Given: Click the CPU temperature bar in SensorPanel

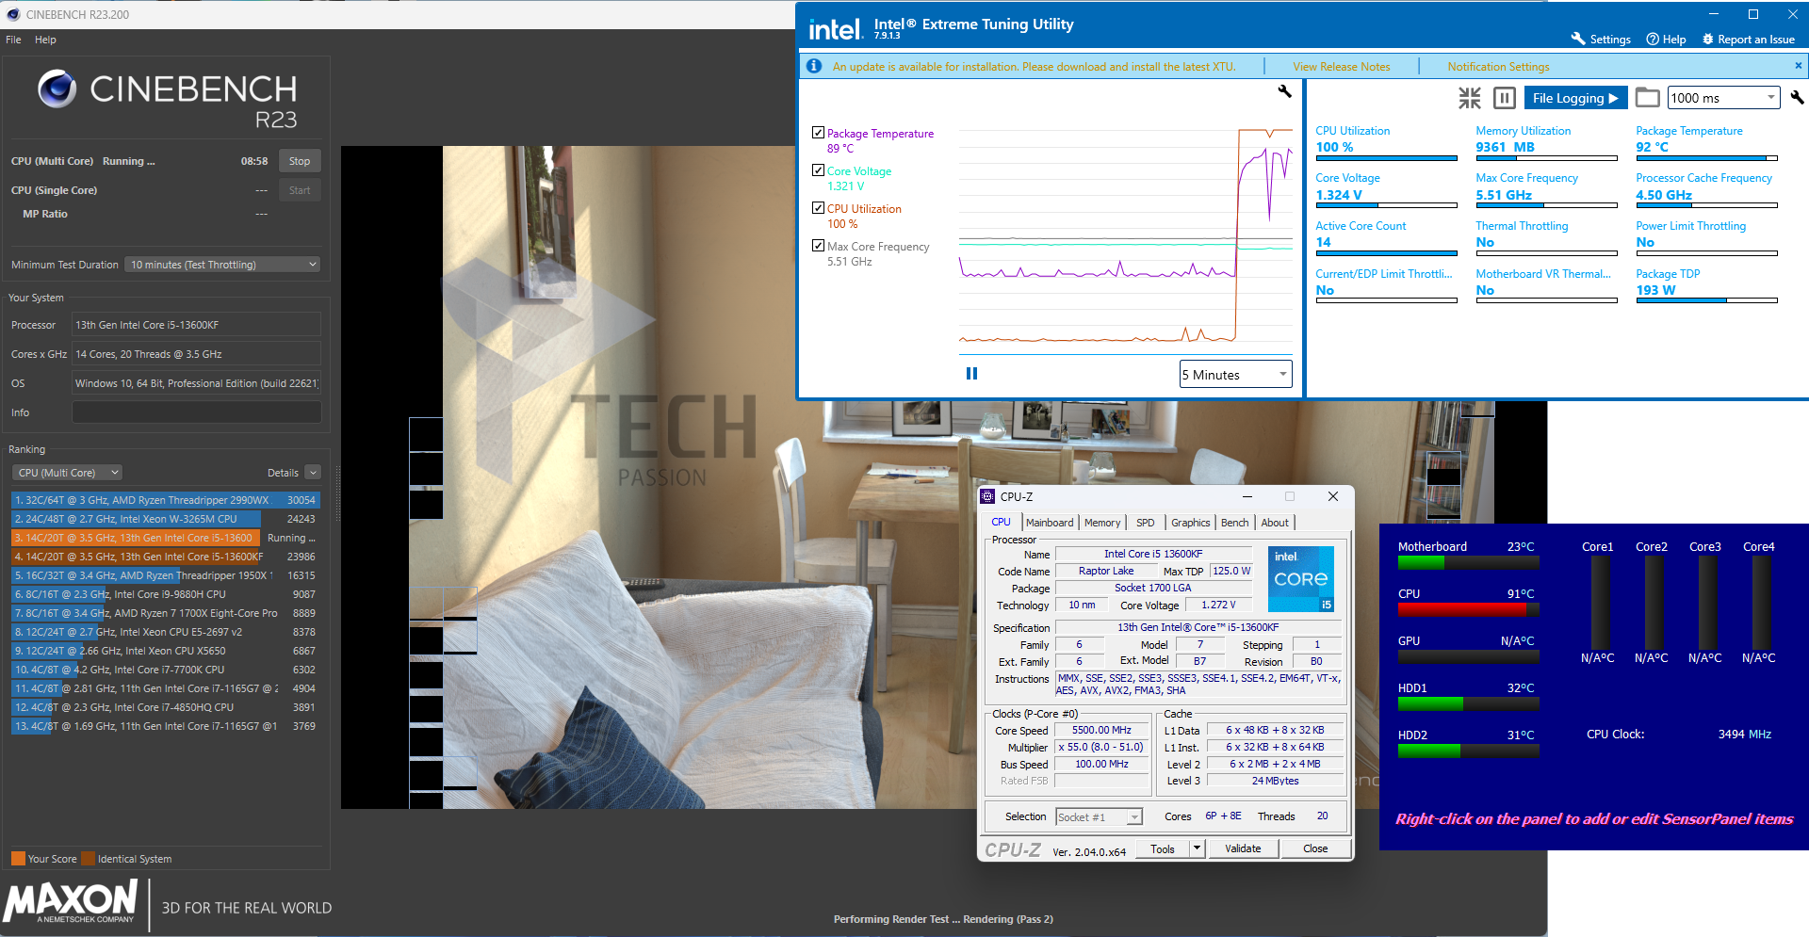Looking at the screenshot, I should (x=1467, y=610).
